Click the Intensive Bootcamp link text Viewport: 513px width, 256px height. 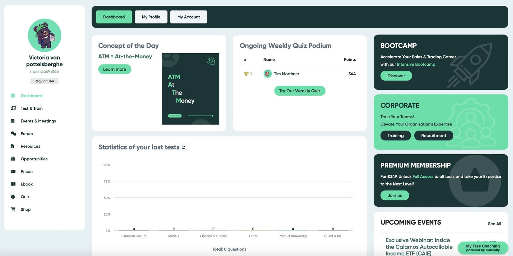click(x=416, y=64)
